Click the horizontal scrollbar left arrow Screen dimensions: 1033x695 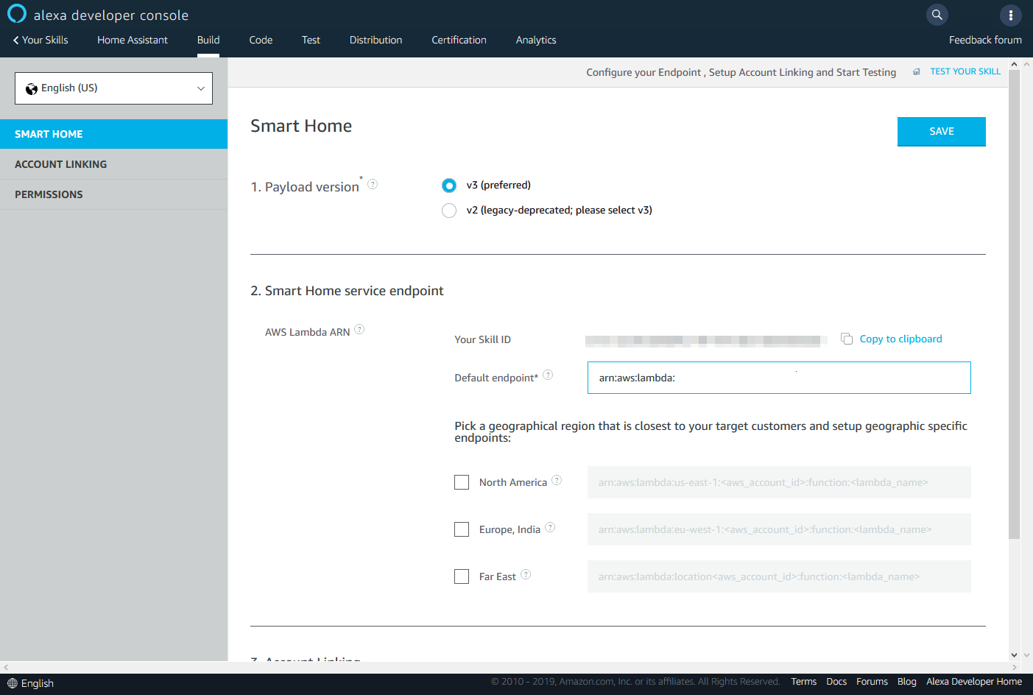tap(6, 667)
